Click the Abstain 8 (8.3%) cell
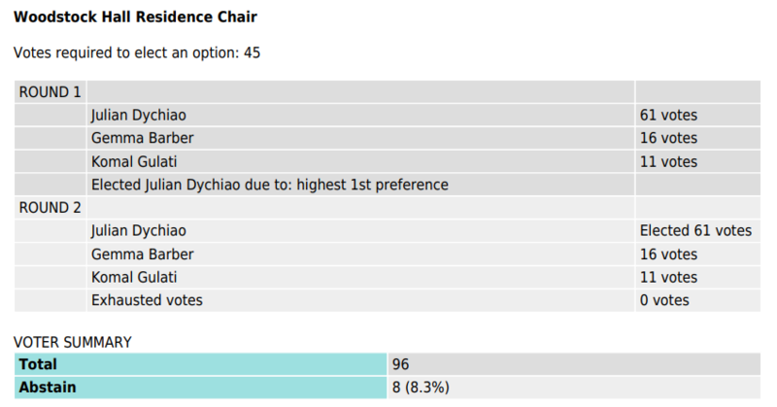Viewport: 777px width, 407px height. (574, 388)
